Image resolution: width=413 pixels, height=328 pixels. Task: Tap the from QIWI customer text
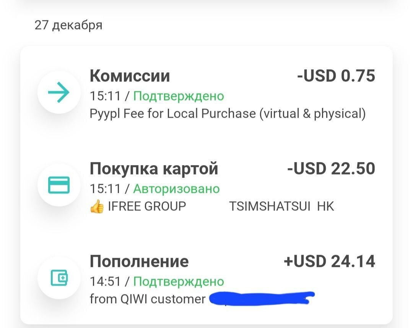coord(148,299)
